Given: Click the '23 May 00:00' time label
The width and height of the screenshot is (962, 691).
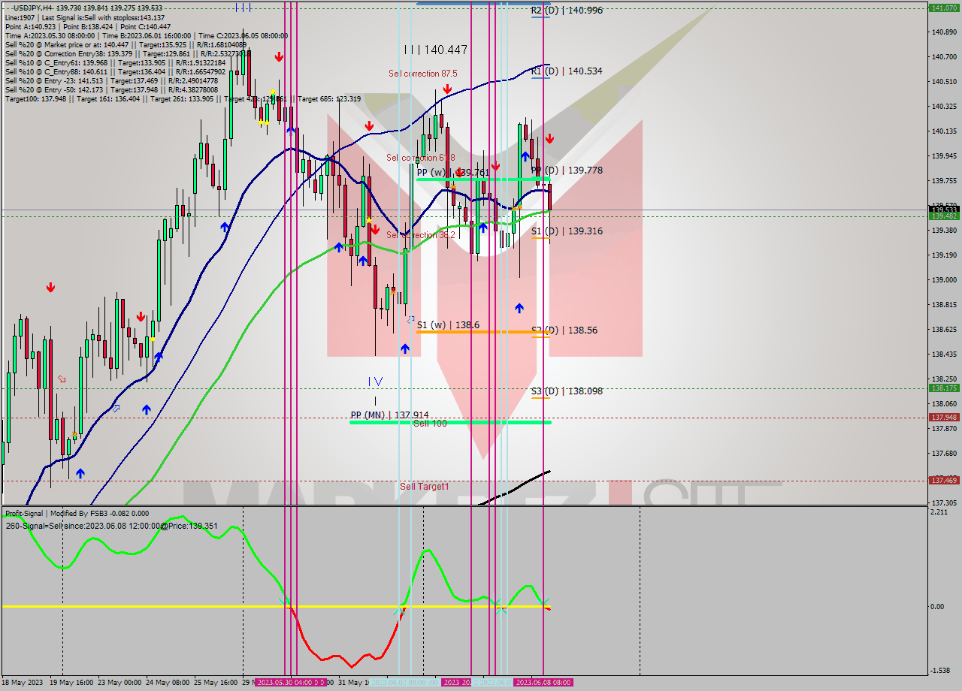Looking at the screenshot, I should click(x=120, y=683).
